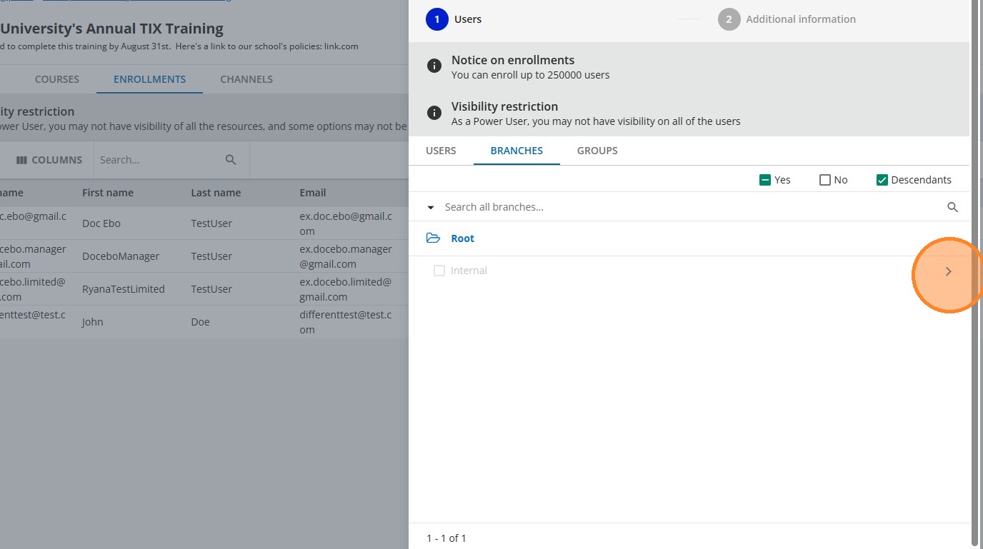983x549 pixels.
Task: Open the Root branch folder
Action: pos(463,238)
